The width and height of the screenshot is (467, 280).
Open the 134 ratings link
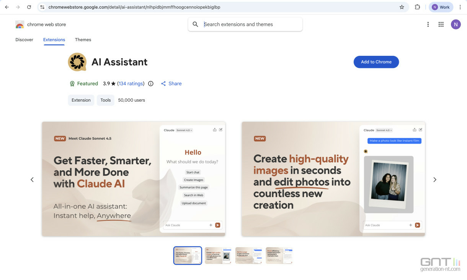[x=131, y=84]
